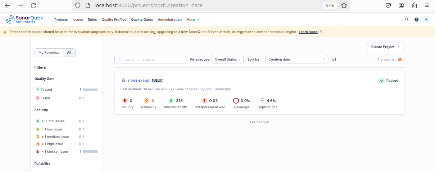The width and height of the screenshot is (435, 172).
Task: Click the '1 of 1 shown' text
Action: point(259,122)
